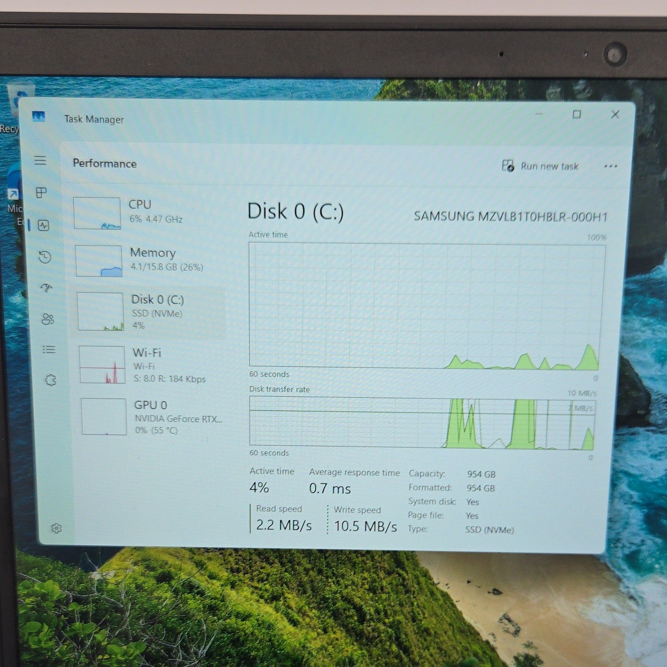Open the Users page icon
Image resolution: width=667 pixels, height=667 pixels.
[48, 319]
